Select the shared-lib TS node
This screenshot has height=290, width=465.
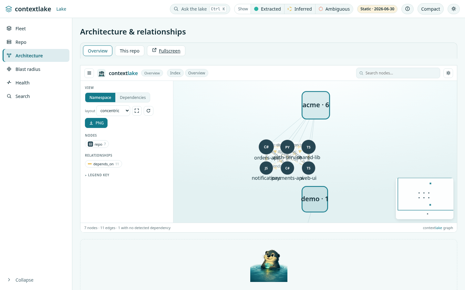click(x=308, y=147)
